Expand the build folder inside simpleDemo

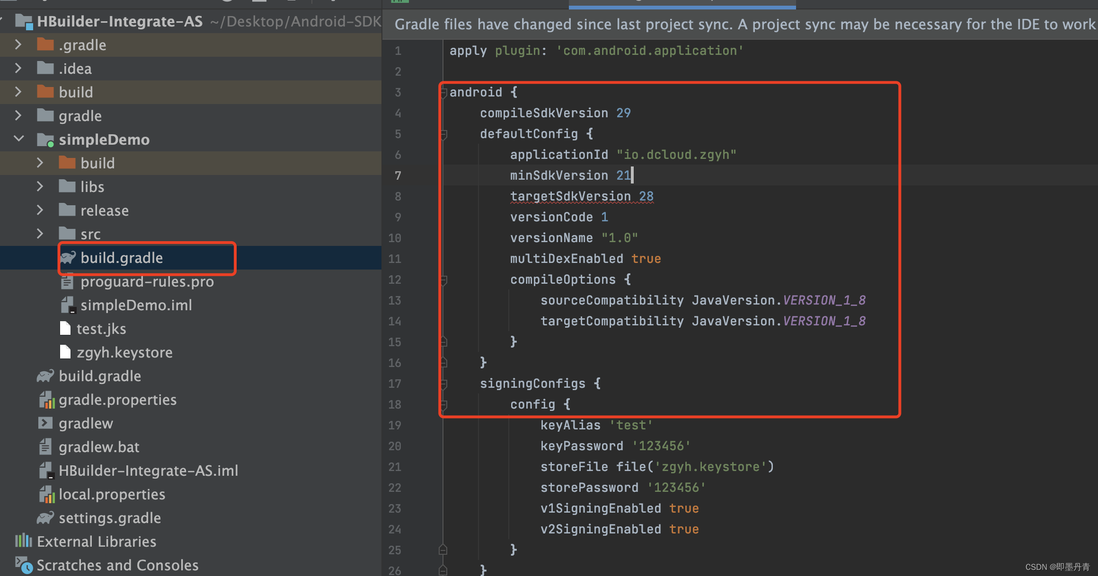pyautogui.click(x=40, y=163)
